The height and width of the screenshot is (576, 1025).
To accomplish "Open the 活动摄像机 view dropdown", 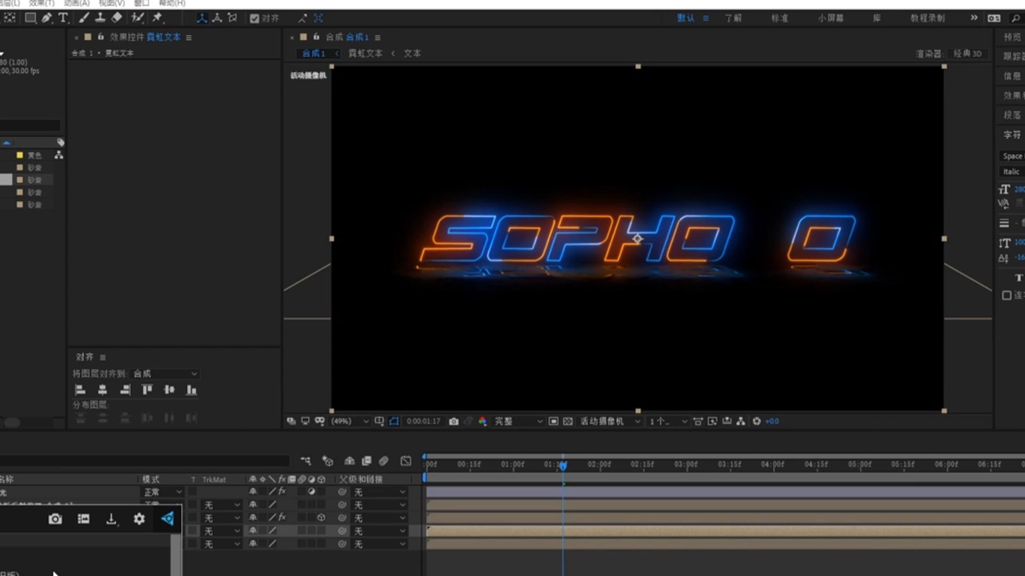I will (610, 421).
